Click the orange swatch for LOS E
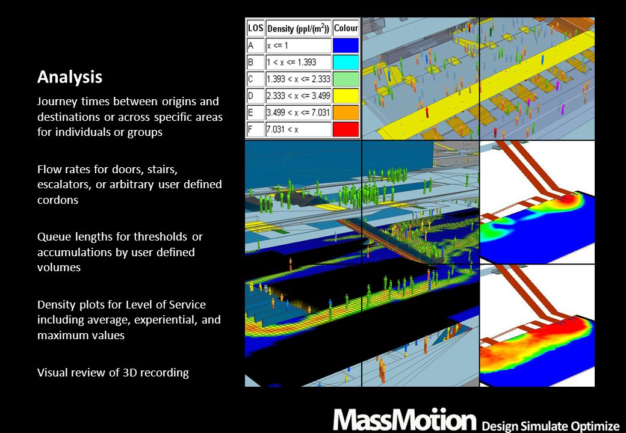The height and width of the screenshot is (433, 626). coord(346,112)
